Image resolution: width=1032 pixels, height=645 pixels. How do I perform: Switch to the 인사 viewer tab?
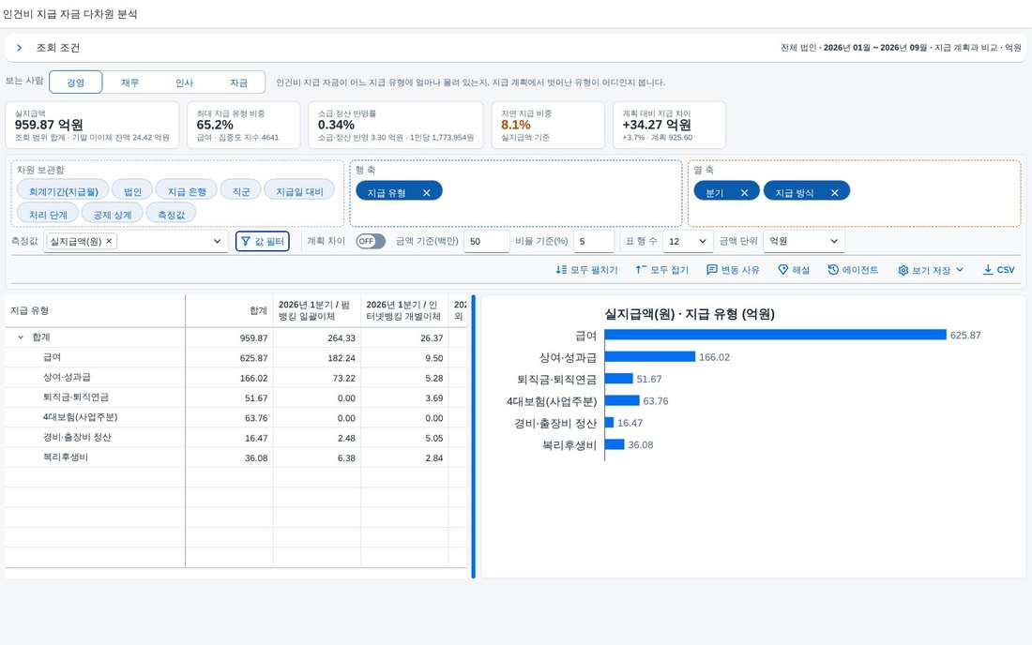[x=184, y=82]
